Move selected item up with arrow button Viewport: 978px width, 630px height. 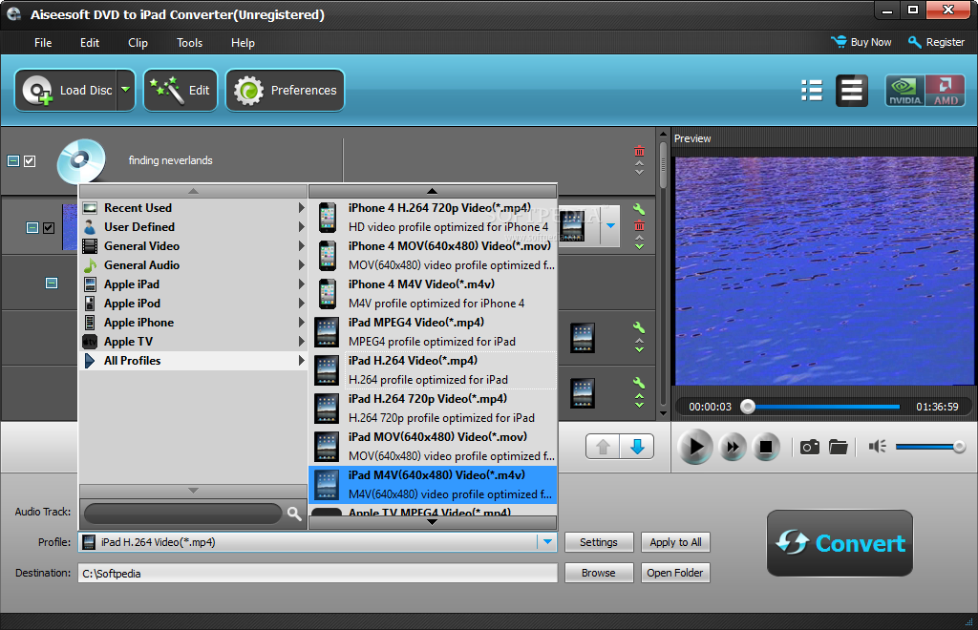[x=604, y=447]
